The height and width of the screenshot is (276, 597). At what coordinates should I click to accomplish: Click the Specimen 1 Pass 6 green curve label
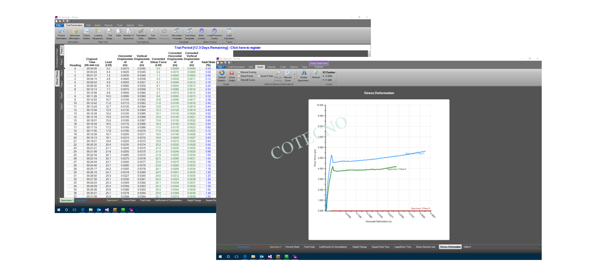click(x=396, y=169)
